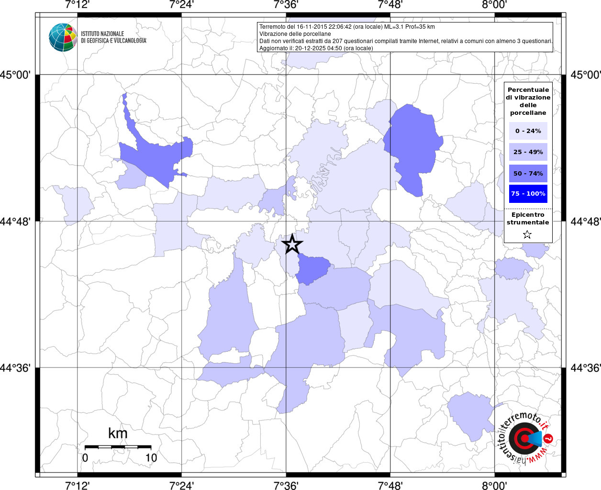
Task: Click the scale bar '0' value
Action: point(85,458)
